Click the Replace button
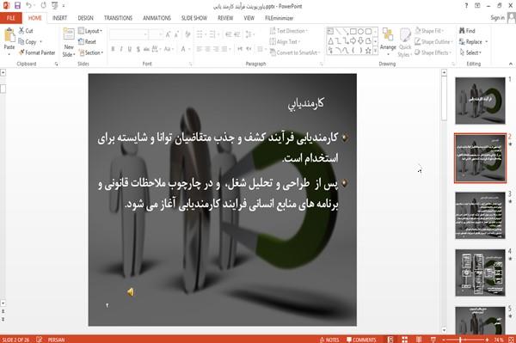Image resolution: width=516 pixels, height=343 pixels. point(471,42)
